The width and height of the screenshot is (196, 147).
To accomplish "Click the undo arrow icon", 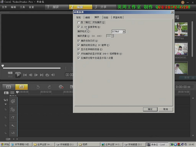I will coord(38,87).
